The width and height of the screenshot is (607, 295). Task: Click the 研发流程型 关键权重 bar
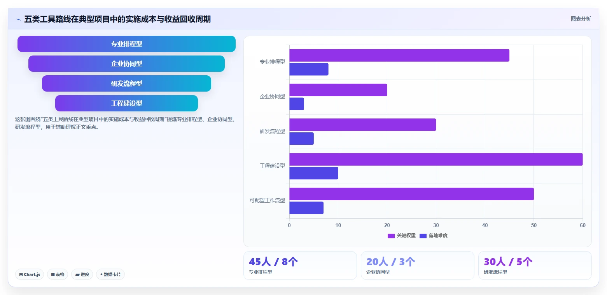[x=363, y=125]
